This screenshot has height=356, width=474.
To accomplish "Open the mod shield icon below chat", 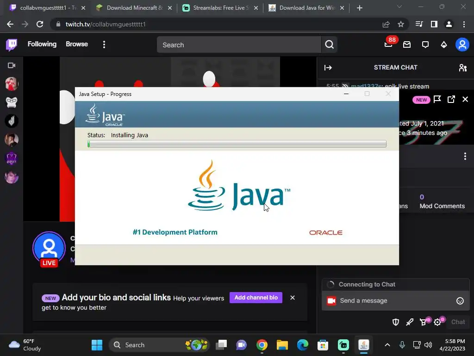I will [x=395, y=322].
